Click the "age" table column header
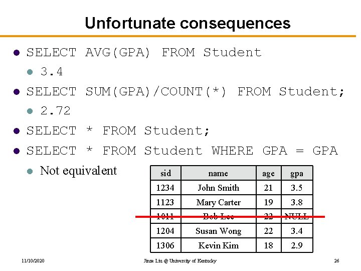Screen dimensions: 361x271 coord(268,174)
